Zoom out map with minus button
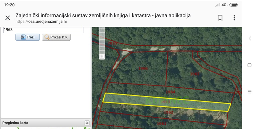The image size is (257, 130). tap(102, 56)
